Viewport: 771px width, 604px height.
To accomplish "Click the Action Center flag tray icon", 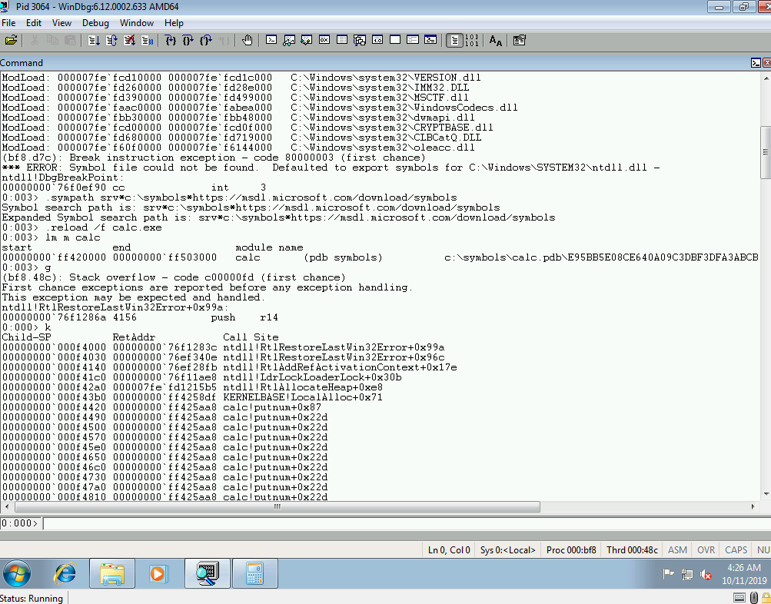I will click(668, 574).
